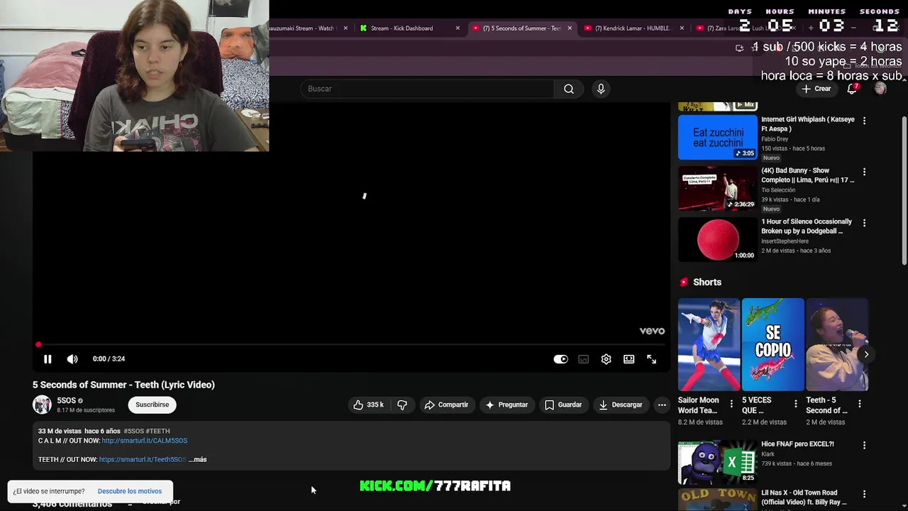Open the notifications bell
This screenshot has height=511, width=908.
[852, 89]
